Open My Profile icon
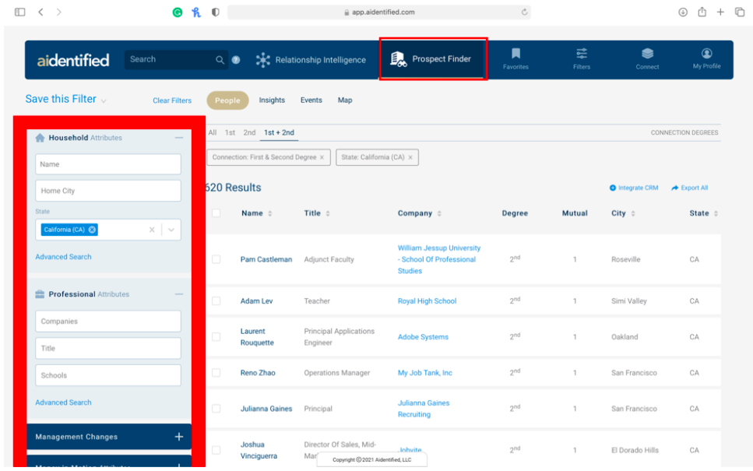Screen dimensions: 753x471 coord(706,54)
